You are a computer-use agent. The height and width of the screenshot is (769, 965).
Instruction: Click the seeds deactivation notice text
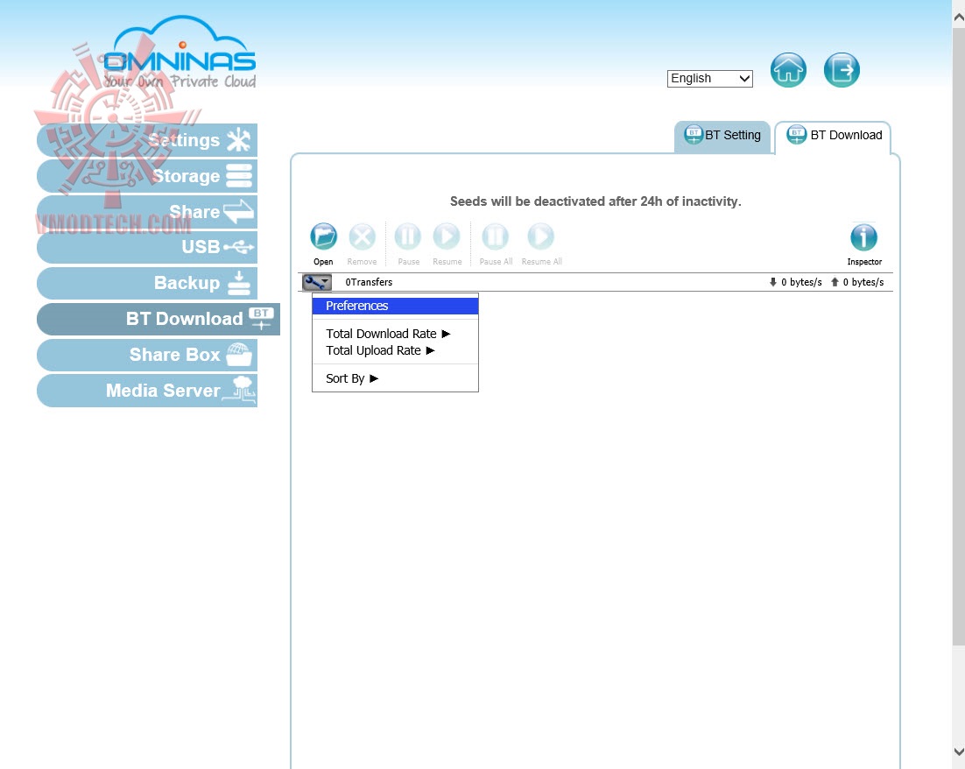595,201
